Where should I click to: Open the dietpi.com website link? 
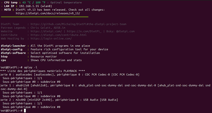46,31
